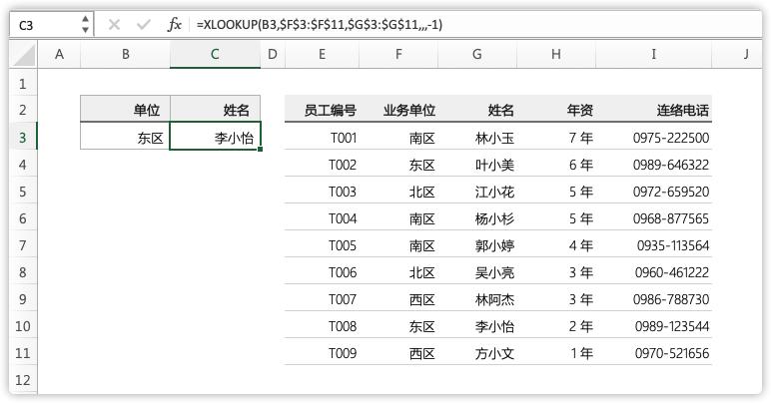The image size is (771, 403).
Task: Select row 10 header
Action: point(23,326)
